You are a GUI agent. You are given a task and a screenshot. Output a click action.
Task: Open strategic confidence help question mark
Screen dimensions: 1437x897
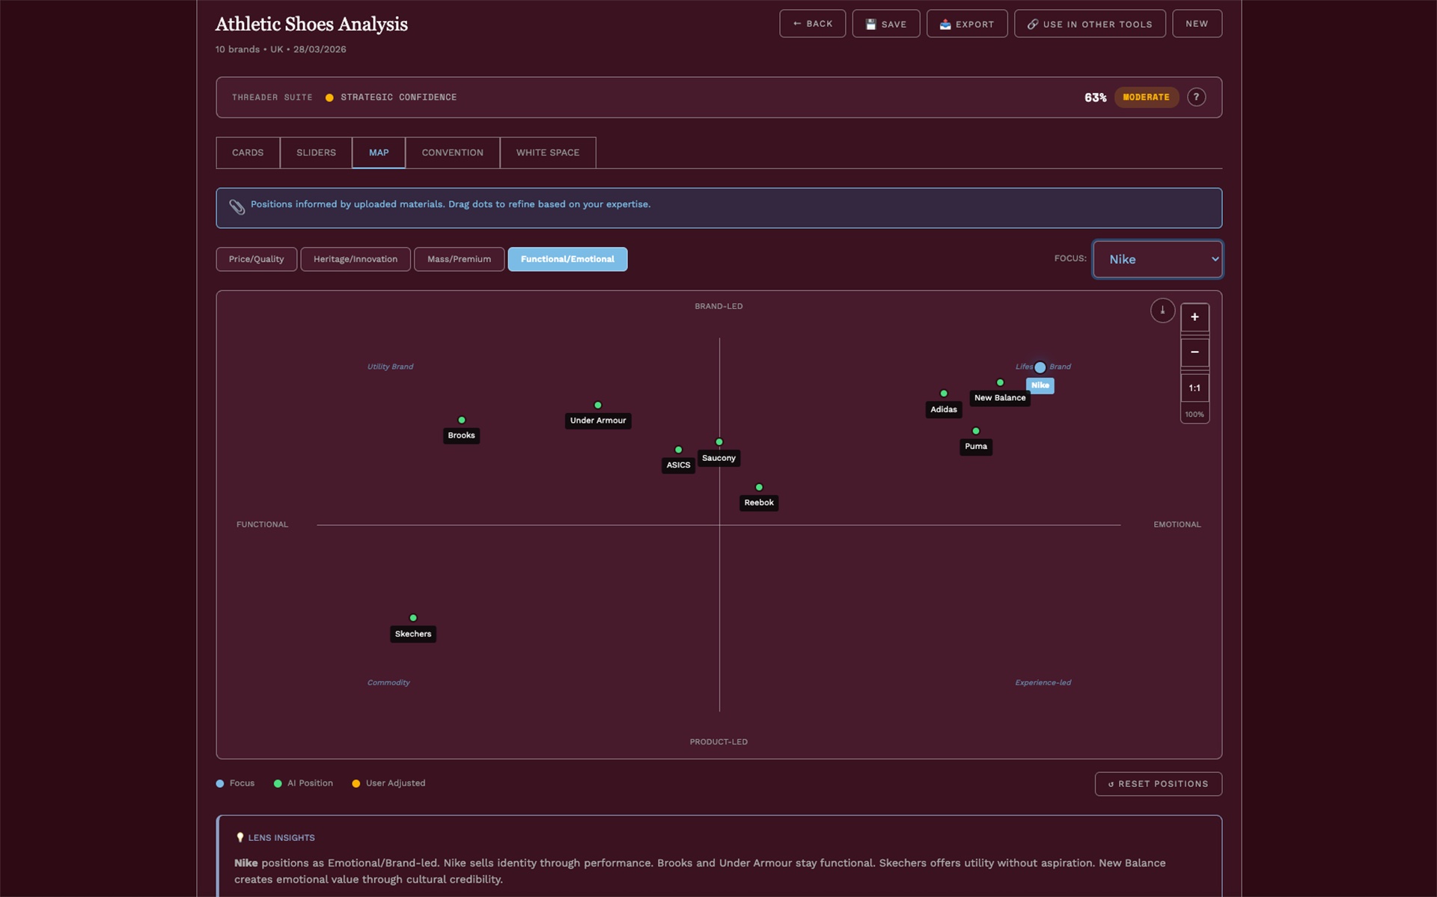[x=1196, y=97]
